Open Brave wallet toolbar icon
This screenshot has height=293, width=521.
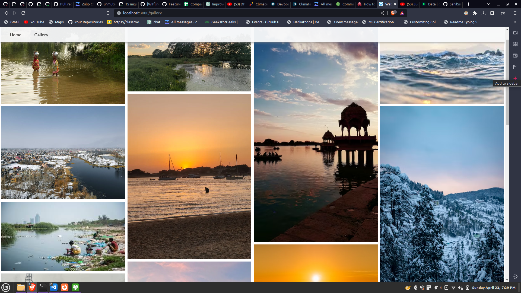tap(503, 13)
